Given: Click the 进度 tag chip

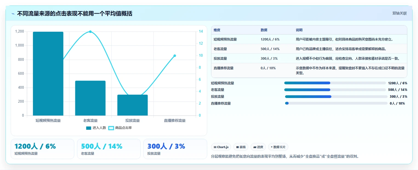Looking at the screenshot, I should click(258, 147).
